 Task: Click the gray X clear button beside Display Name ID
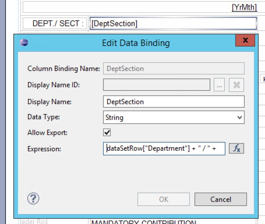coord(236,85)
